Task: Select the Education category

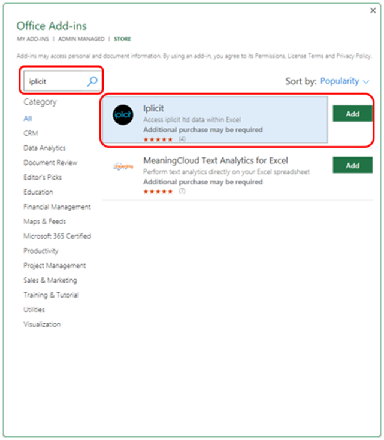Action: pyautogui.click(x=38, y=192)
